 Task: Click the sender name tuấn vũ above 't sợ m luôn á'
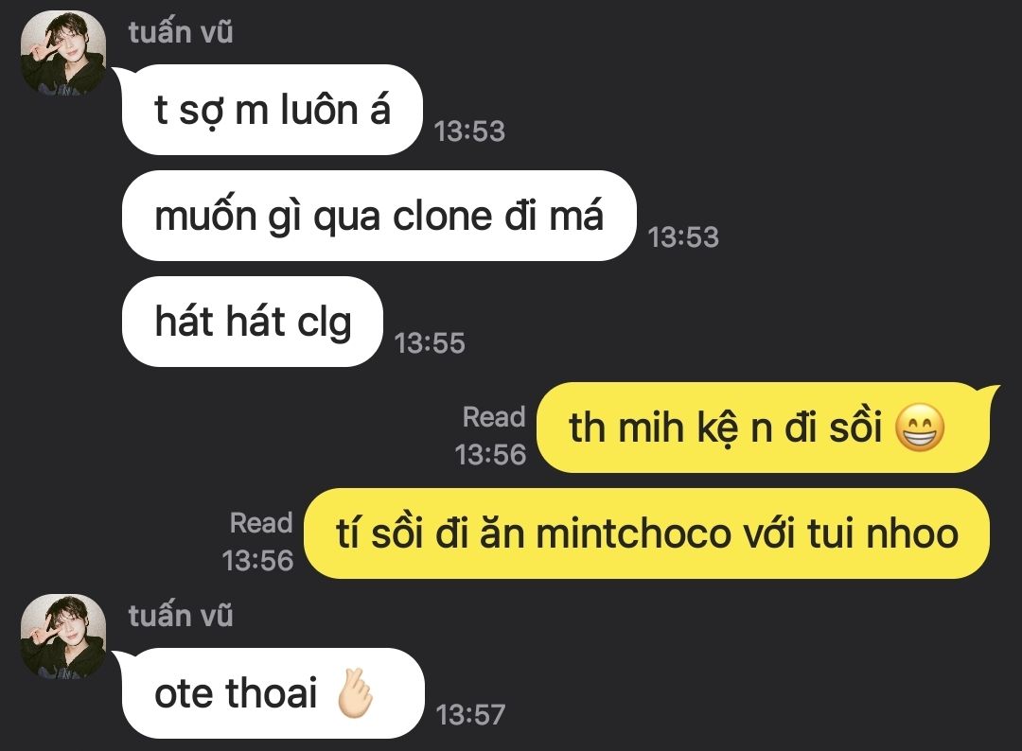[x=181, y=32]
